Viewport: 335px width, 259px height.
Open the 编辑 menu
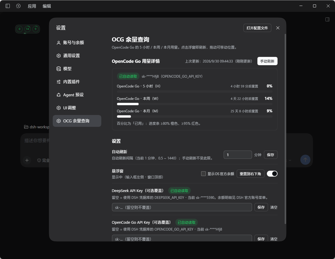click(x=47, y=6)
